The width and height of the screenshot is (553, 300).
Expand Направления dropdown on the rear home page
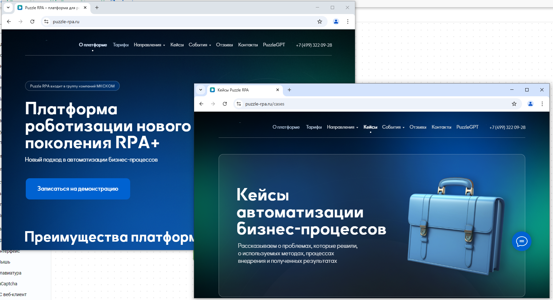coord(149,45)
